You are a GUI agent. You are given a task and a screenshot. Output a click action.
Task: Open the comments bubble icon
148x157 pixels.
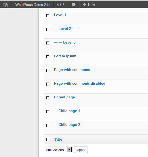[74, 5]
